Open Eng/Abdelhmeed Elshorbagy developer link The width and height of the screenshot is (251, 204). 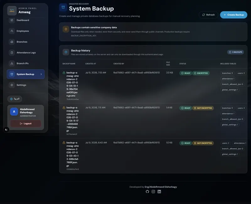pos(161,187)
